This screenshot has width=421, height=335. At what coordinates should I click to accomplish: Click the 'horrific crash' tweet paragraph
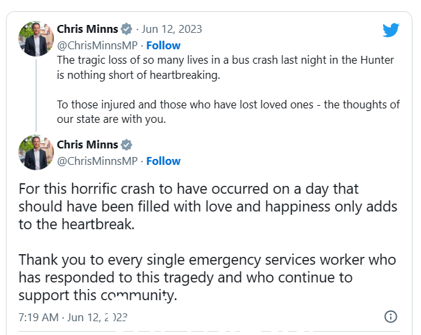208,206
